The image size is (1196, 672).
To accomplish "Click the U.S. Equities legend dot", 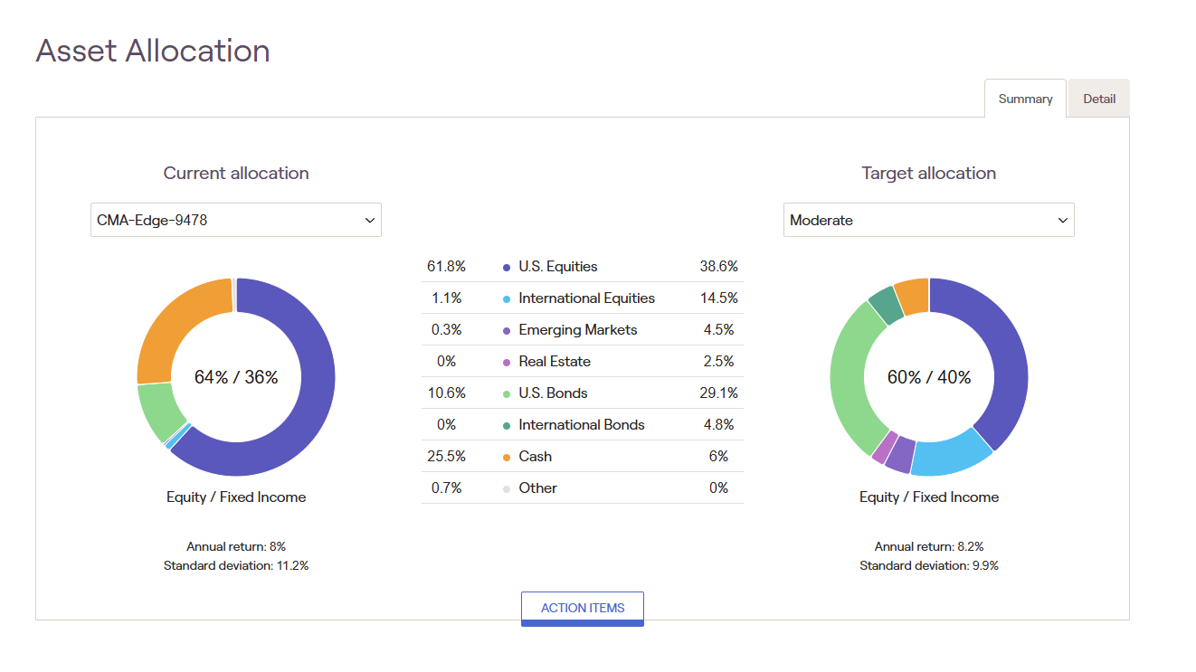I will tap(507, 268).
